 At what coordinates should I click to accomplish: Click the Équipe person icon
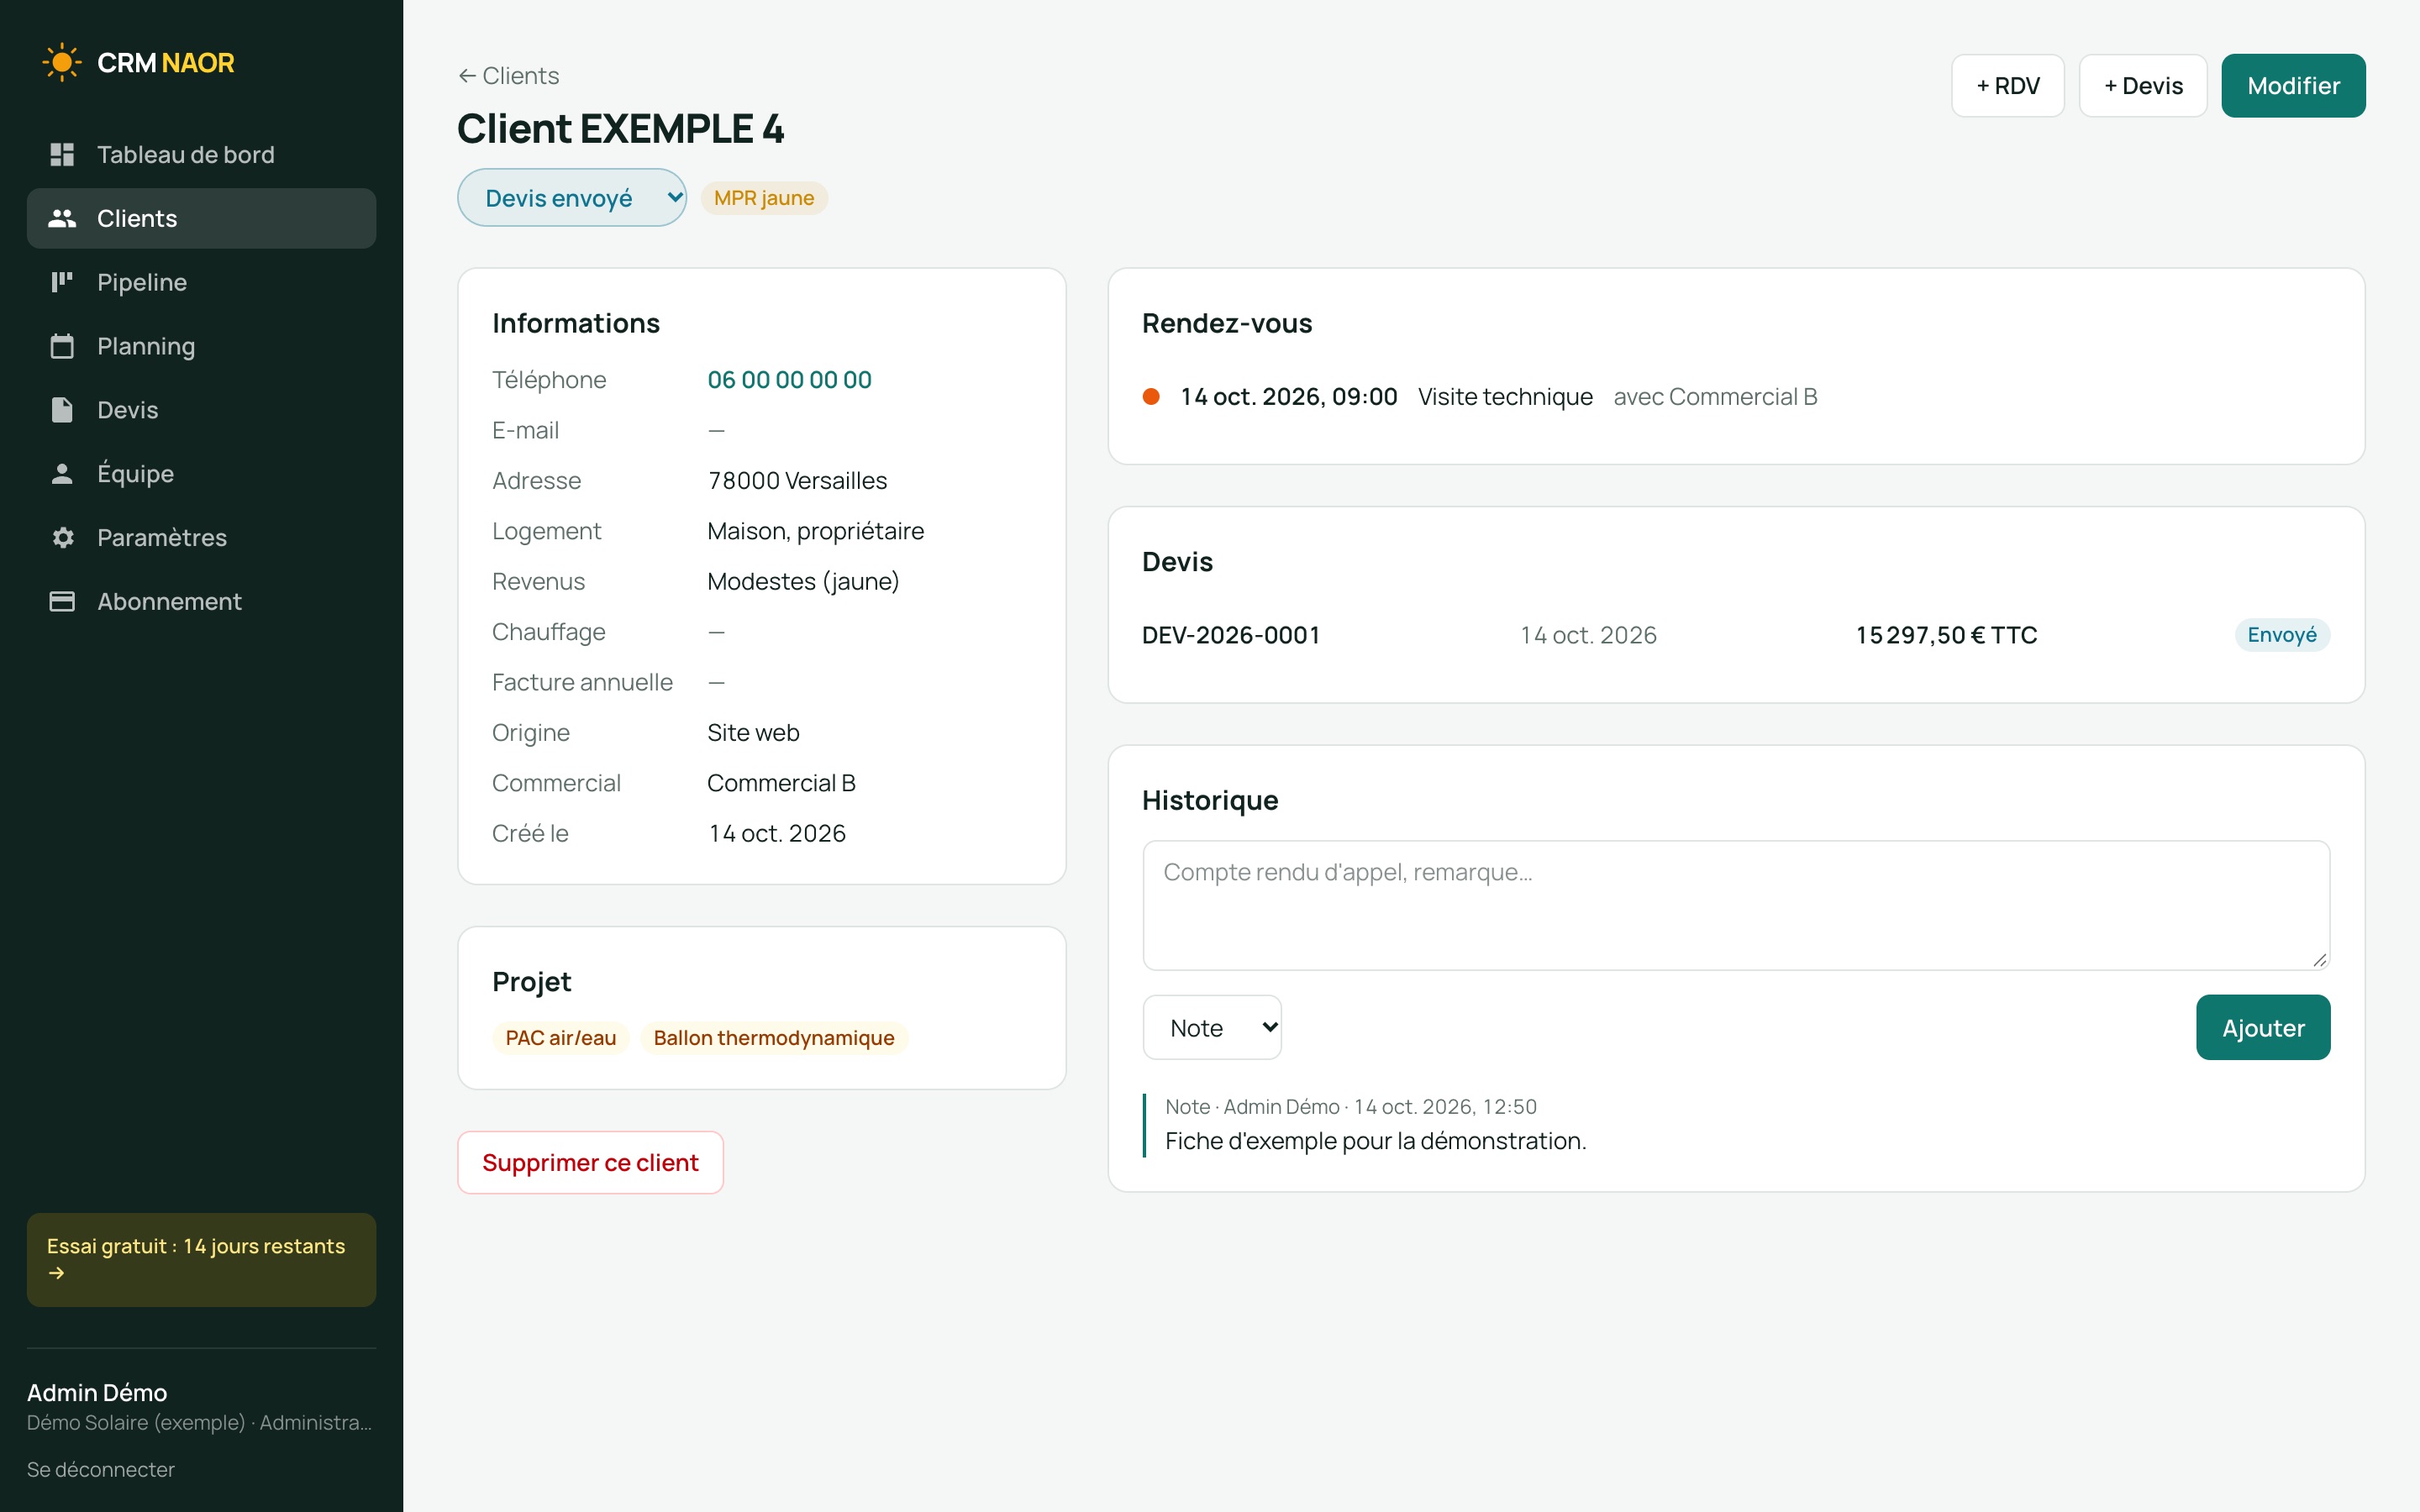[62, 474]
